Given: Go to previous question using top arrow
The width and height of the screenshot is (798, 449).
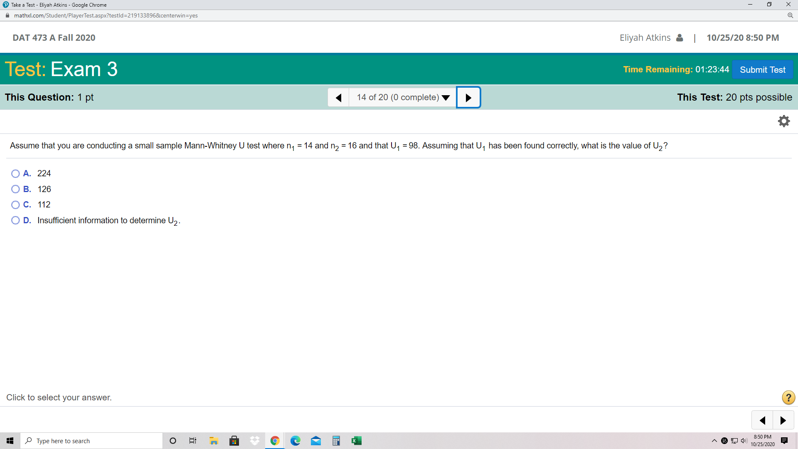Looking at the screenshot, I should tap(338, 97).
